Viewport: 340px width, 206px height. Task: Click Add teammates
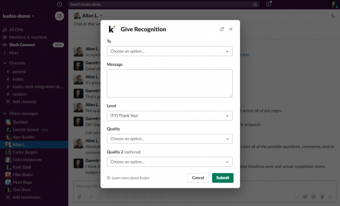[x=27, y=197]
